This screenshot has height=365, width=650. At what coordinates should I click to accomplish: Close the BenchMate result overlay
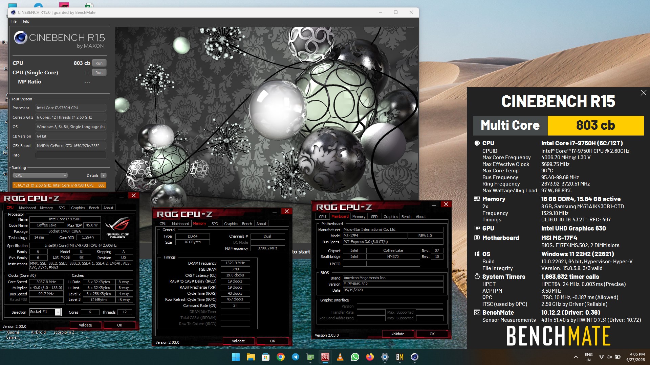click(644, 93)
